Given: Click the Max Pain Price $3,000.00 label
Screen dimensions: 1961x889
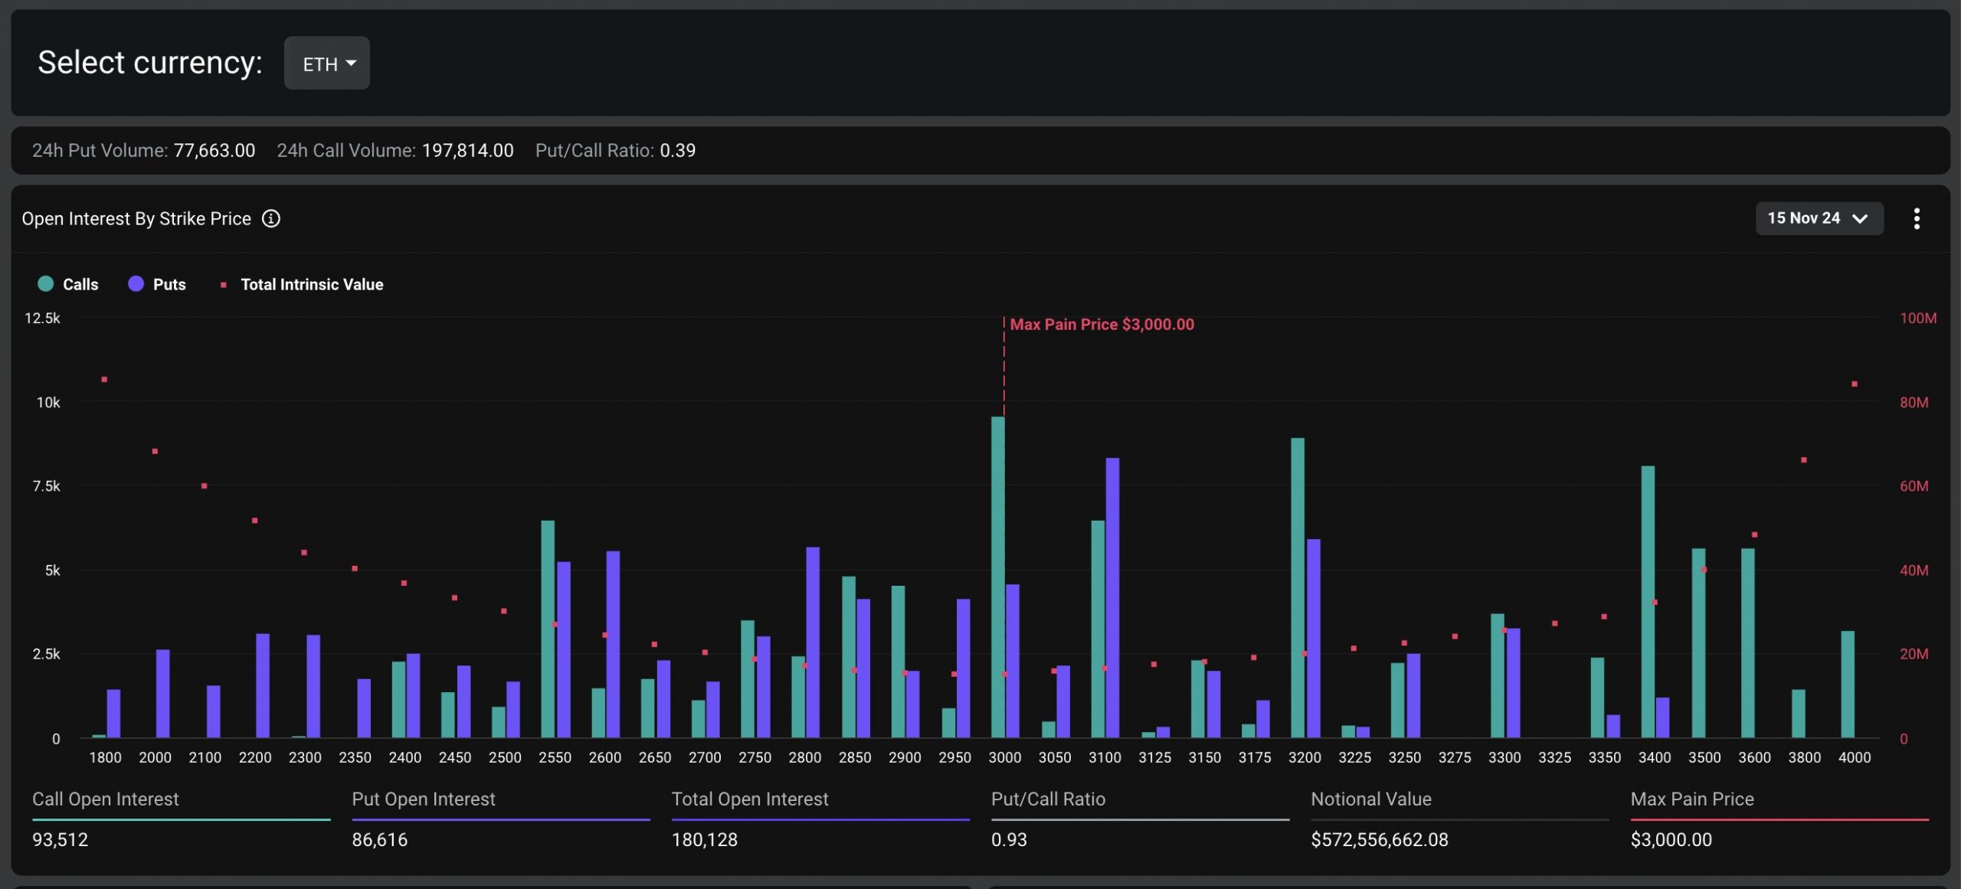Looking at the screenshot, I should 1102,324.
